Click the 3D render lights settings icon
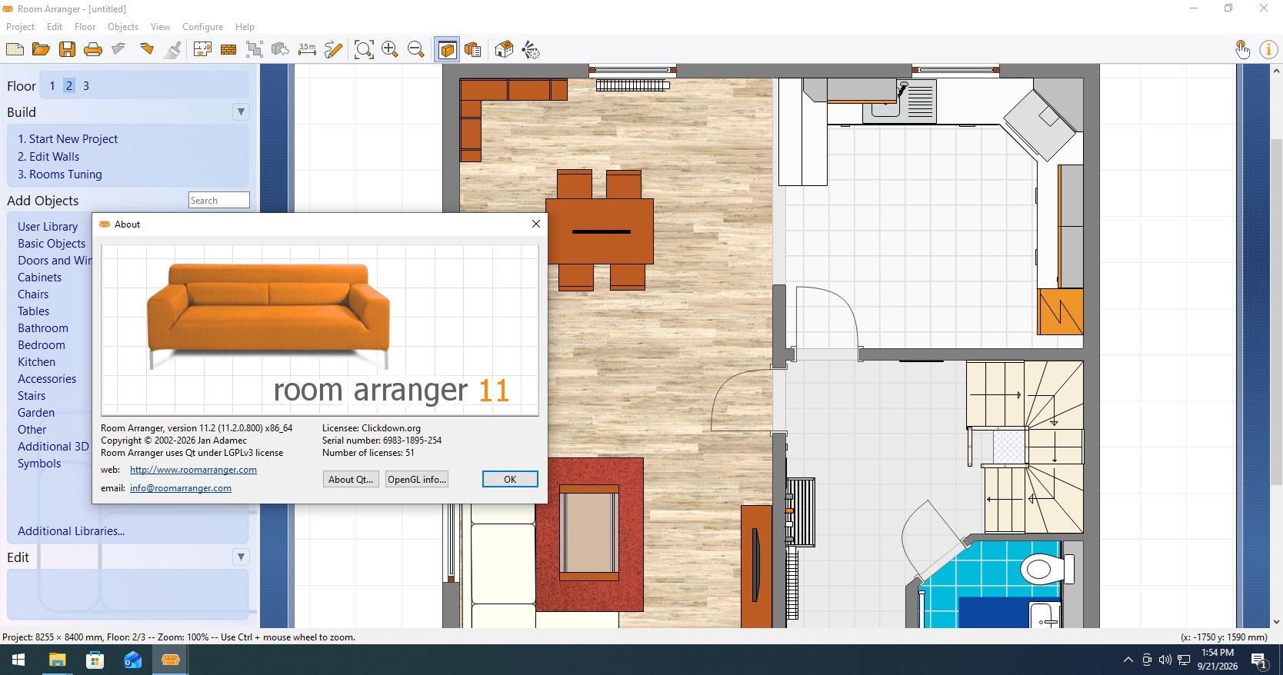The width and height of the screenshot is (1283, 675). [531, 50]
